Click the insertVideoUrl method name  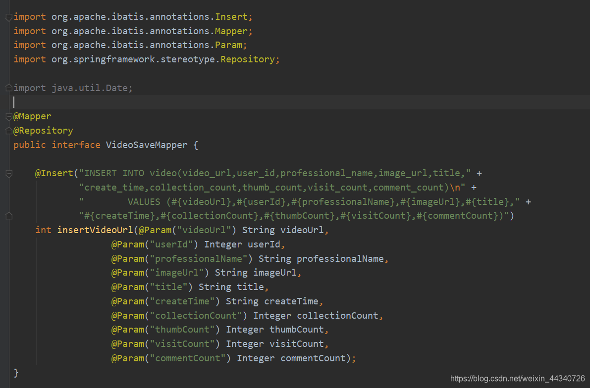[95, 230]
